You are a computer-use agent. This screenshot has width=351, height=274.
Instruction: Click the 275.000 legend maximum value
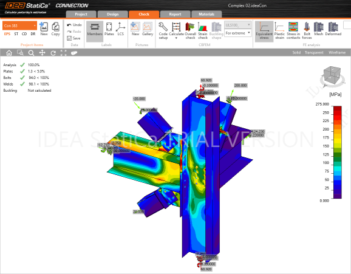click(x=322, y=104)
